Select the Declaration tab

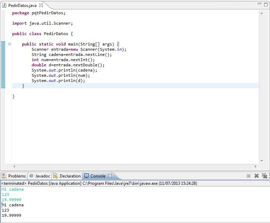[70, 176]
